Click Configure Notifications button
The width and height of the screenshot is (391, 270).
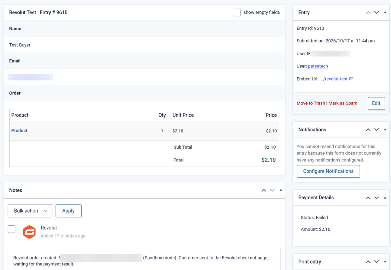pos(328,171)
